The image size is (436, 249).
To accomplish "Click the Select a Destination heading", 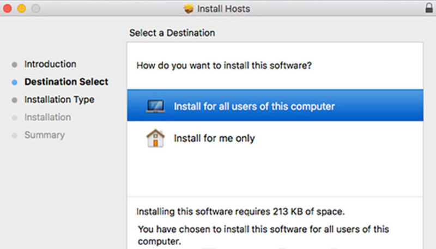I will coord(172,33).
